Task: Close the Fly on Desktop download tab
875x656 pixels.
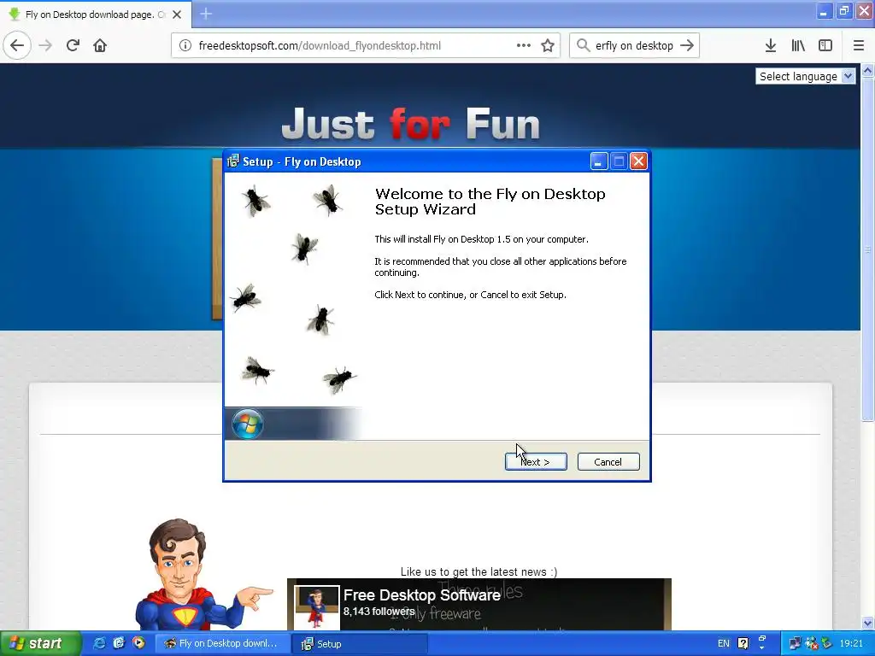Action: point(177,15)
